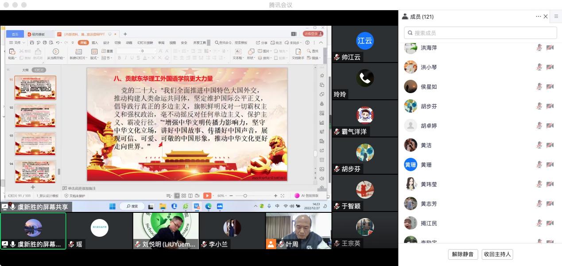This screenshot has height=266, width=562.
Task: Click the Microsoft Edge icon in shared taskbar
Action: pyautogui.click(x=208, y=206)
